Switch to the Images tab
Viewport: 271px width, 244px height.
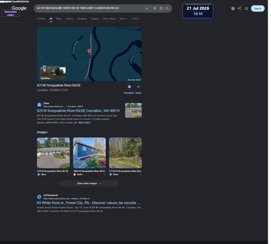(95, 18)
